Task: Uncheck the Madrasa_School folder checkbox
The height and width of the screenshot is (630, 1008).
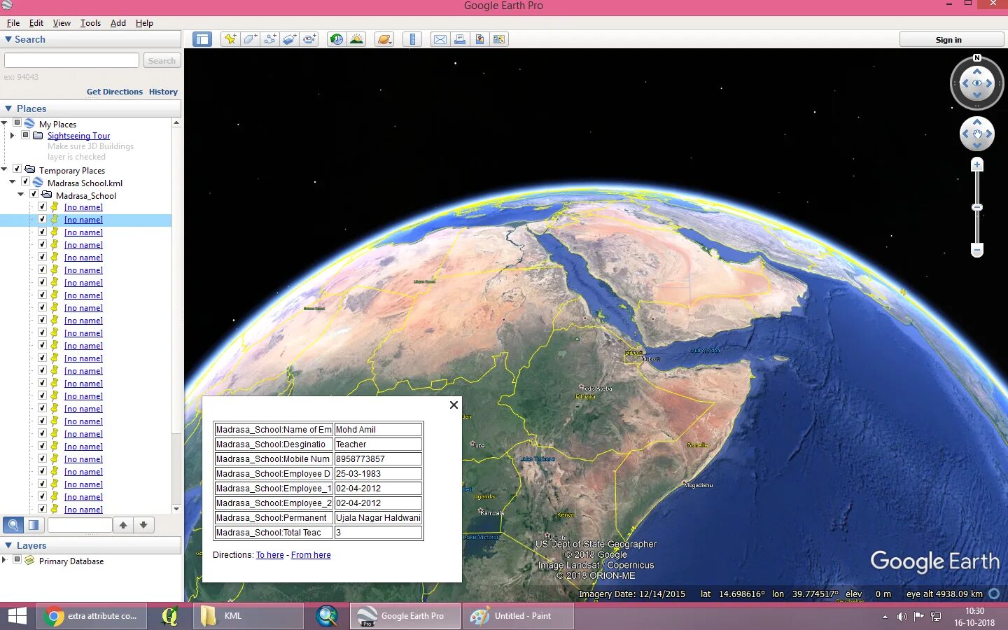Action: pyautogui.click(x=34, y=195)
